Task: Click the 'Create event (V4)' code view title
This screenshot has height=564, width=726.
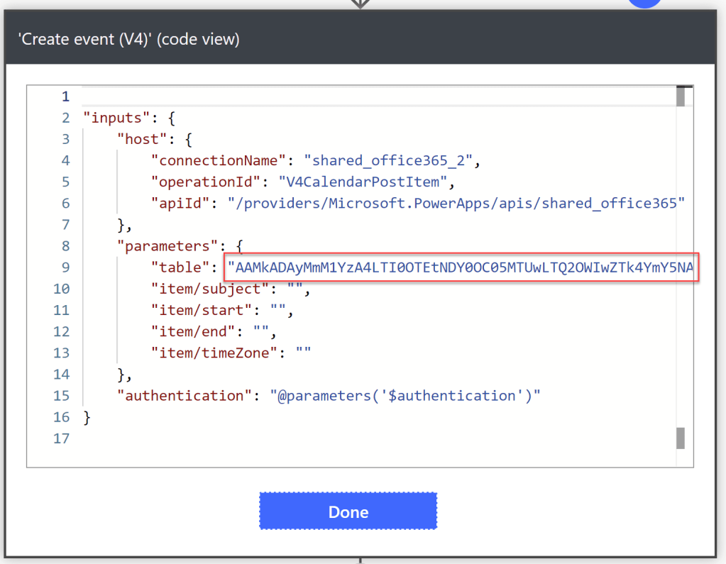Action: pyautogui.click(x=129, y=40)
